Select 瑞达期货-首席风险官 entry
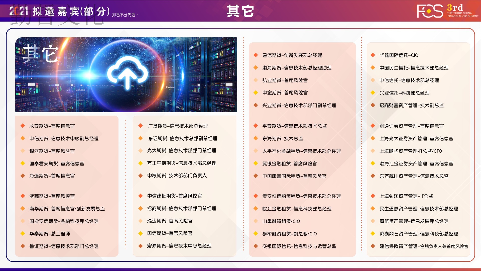This screenshot has height=271, width=481. click(x=170, y=221)
